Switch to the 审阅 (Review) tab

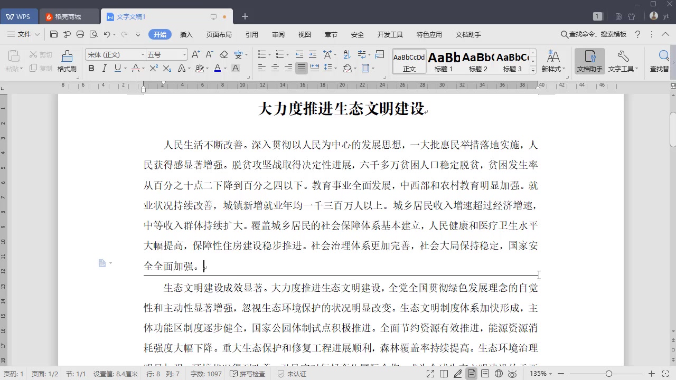click(x=278, y=34)
